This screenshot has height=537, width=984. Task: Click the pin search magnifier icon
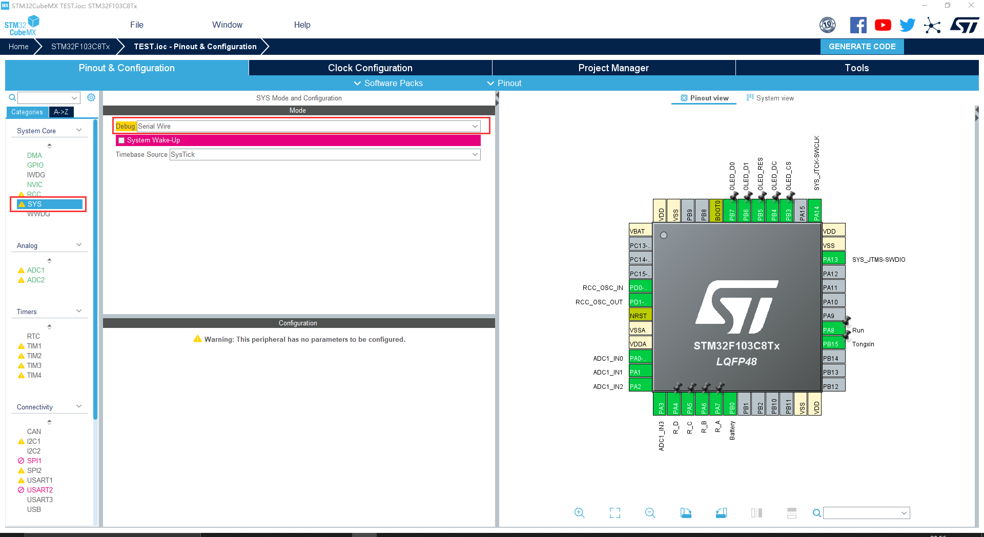coord(817,513)
